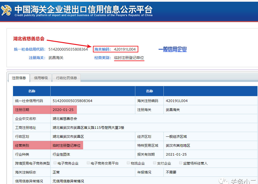Click the 行政区划 value 湖北省武汉市武昌区
This screenshot has width=258, height=184.
68,137
